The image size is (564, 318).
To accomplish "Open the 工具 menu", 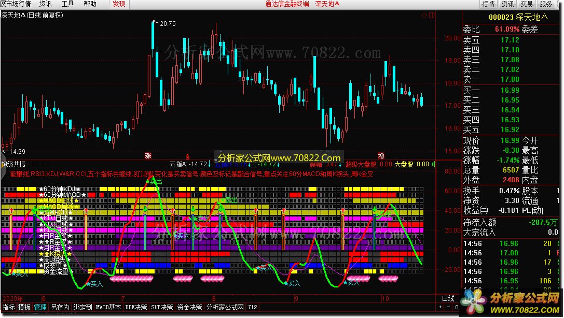I will point(67,4).
